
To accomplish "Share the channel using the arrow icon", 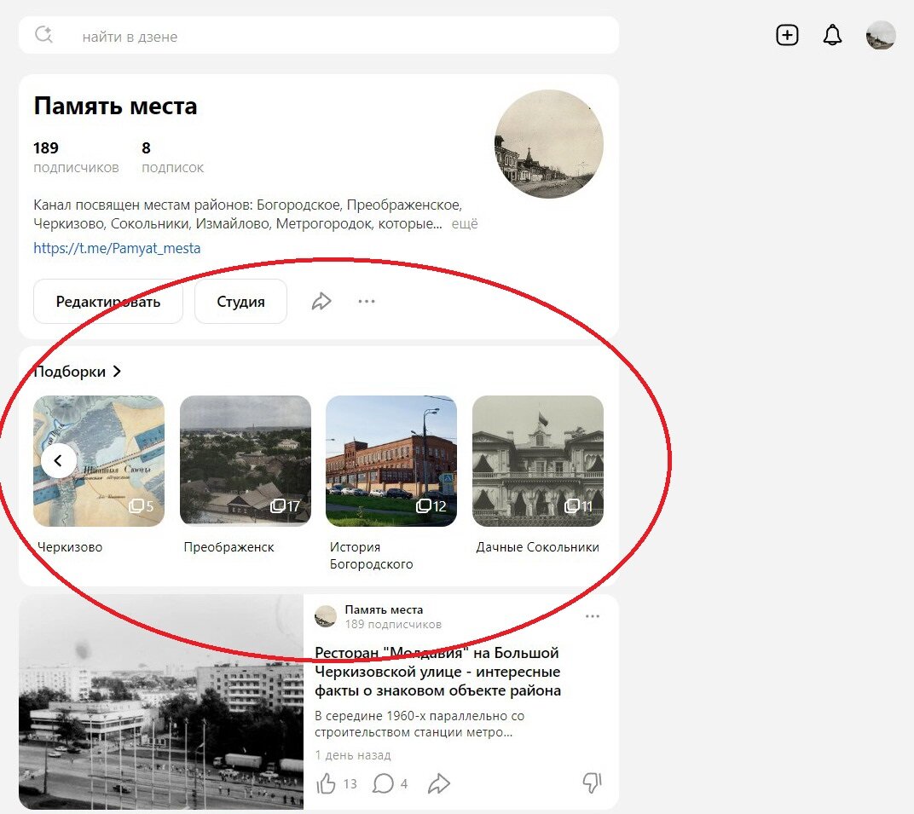I will tap(321, 301).
